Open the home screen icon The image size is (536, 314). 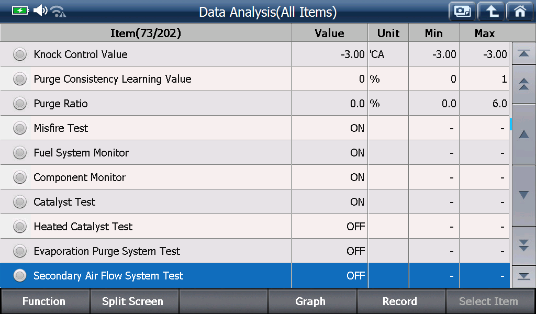[x=520, y=12]
